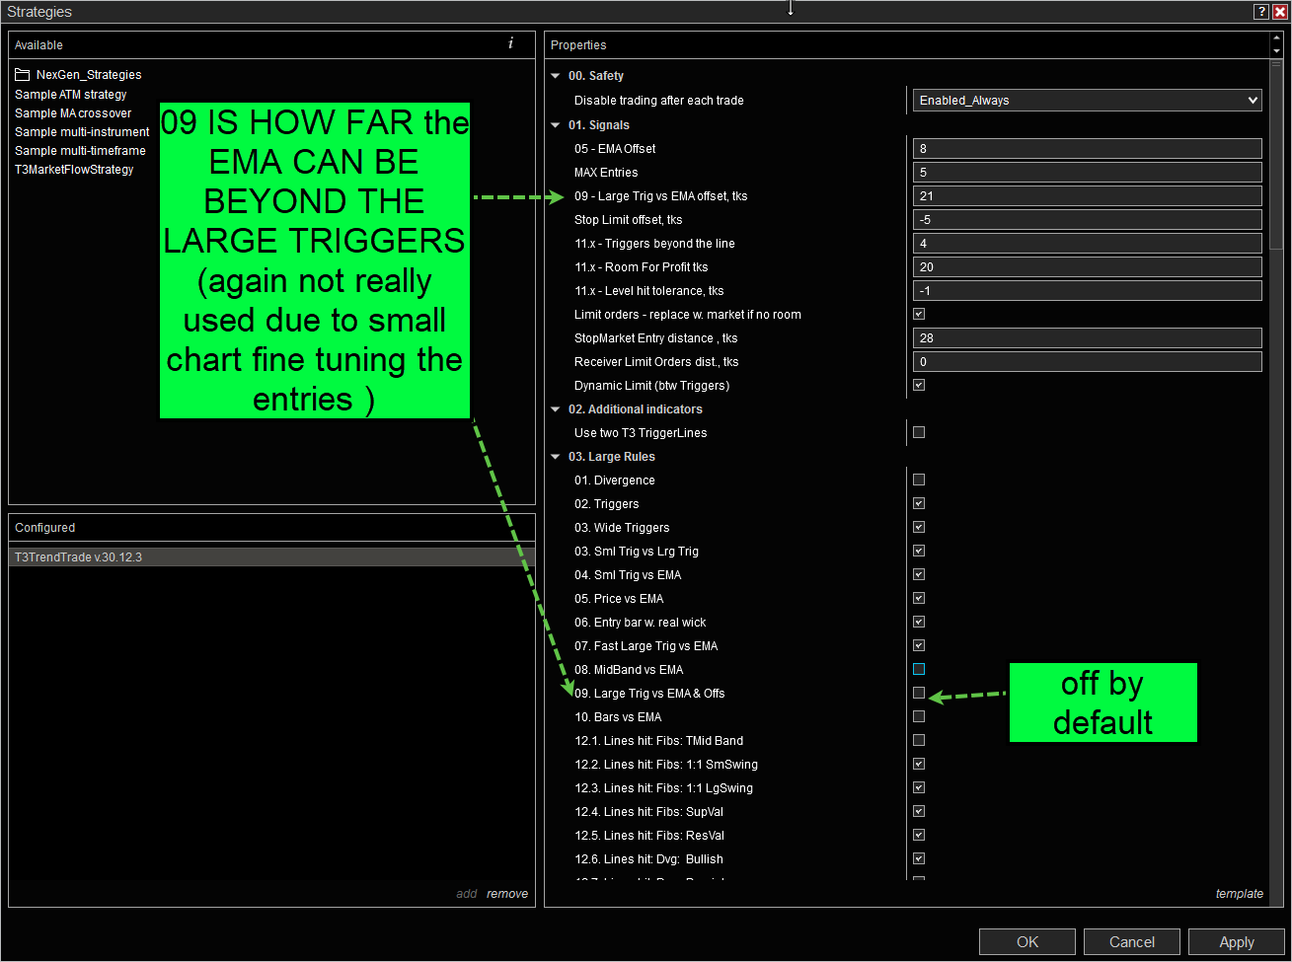Click the help question mark icon
The image size is (1292, 962).
1261,12
